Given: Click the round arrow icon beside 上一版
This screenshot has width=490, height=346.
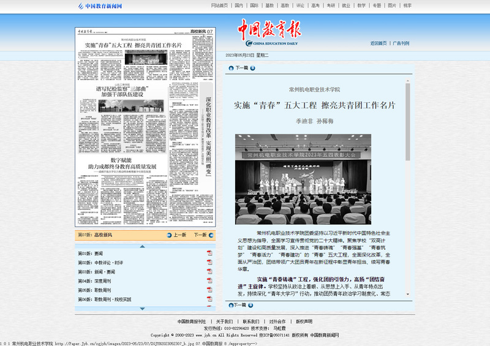Looking at the screenshot, I should pos(170,235).
